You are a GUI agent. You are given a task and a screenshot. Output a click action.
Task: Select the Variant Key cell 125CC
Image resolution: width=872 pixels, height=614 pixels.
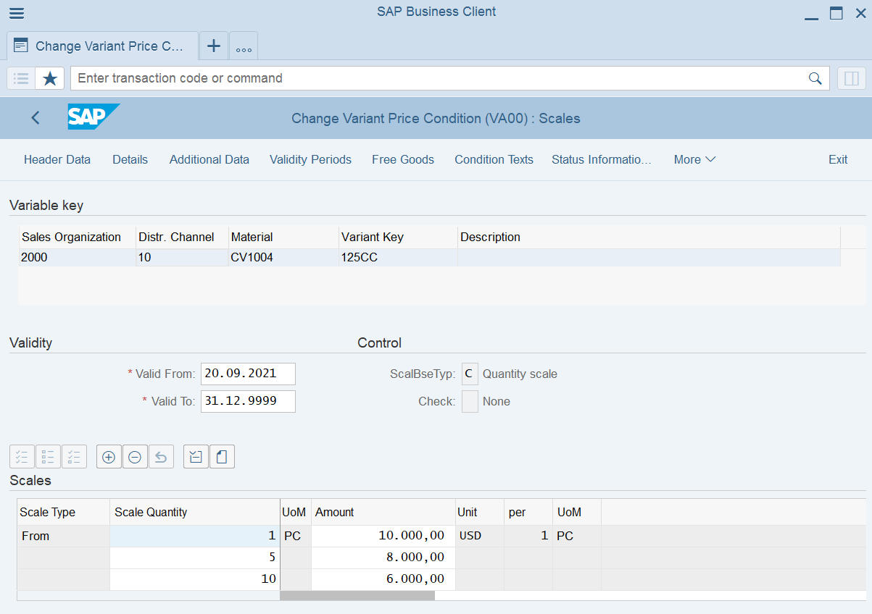[x=399, y=257]
